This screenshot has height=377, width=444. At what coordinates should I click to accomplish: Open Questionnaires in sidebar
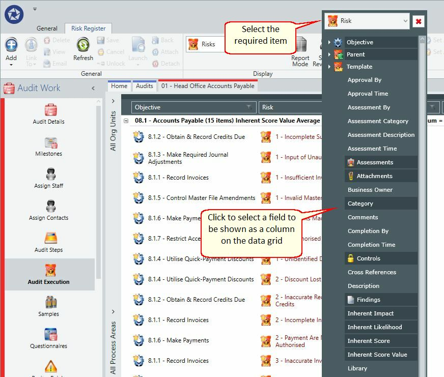(49, 338)
